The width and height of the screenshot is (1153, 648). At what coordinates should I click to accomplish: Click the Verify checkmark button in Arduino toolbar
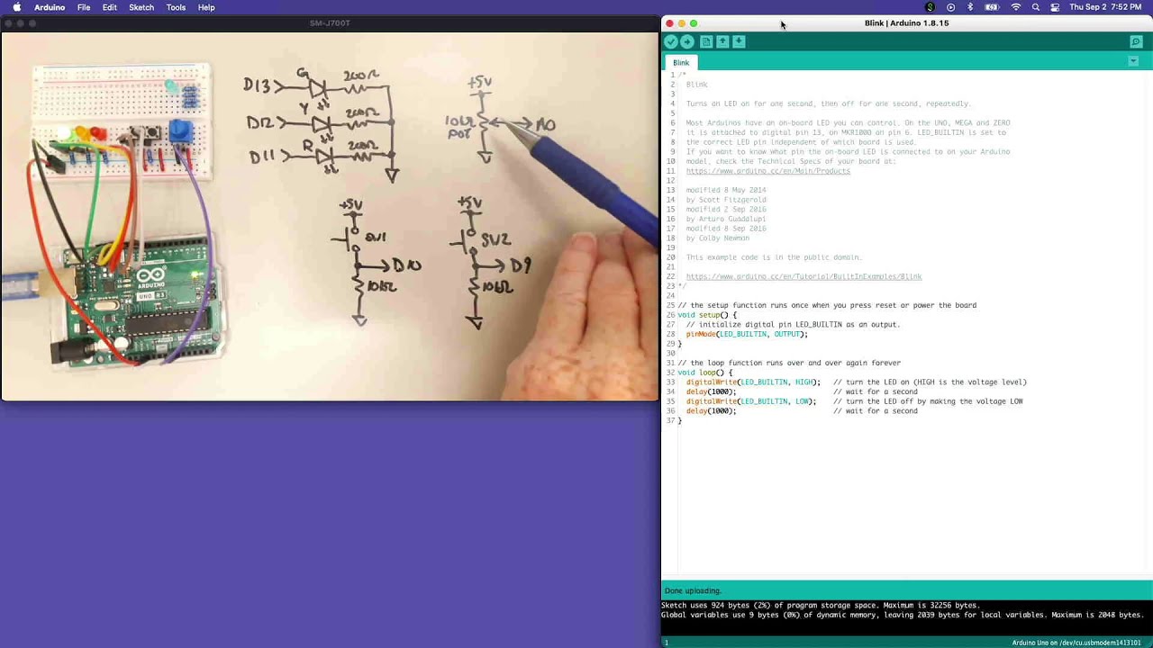(x=671, y=42)
